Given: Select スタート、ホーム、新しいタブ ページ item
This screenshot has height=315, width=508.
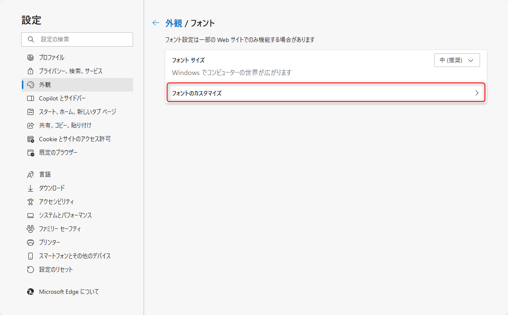Looking at the screenshot, I should coord(77,112).
